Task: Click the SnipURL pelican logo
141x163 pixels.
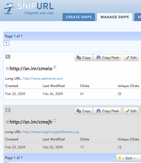Action: [9, 8]
